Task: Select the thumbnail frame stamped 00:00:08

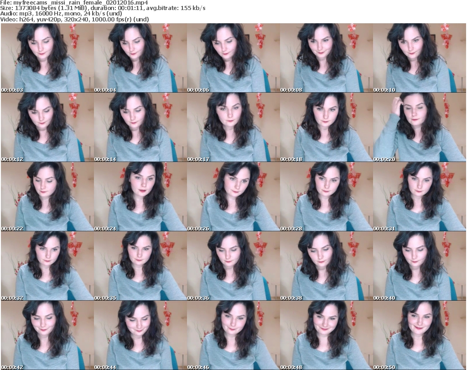Action: (326, 58)
